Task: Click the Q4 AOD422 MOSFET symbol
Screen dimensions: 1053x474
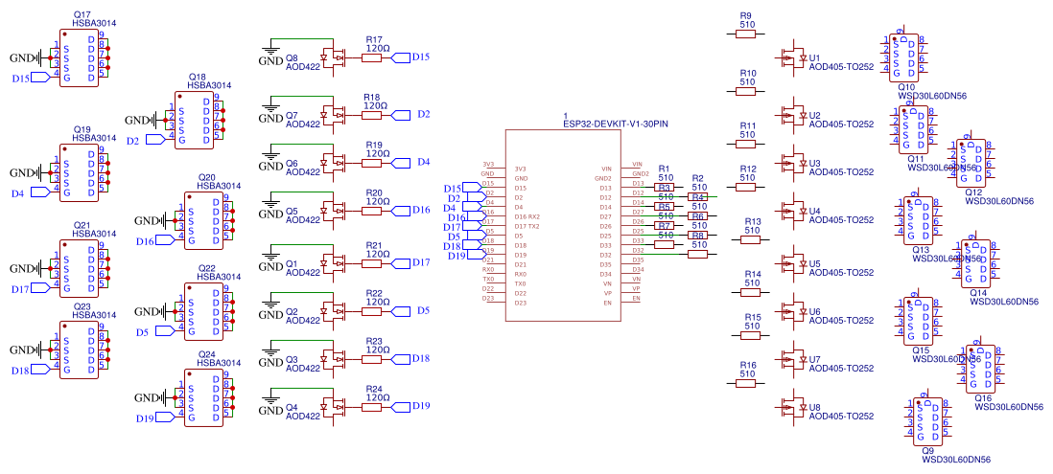Action: pyautogui.click(x=334, y=406)
